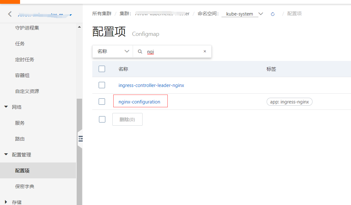
Task: Refresh the configmap list
Action: (273, 14)
